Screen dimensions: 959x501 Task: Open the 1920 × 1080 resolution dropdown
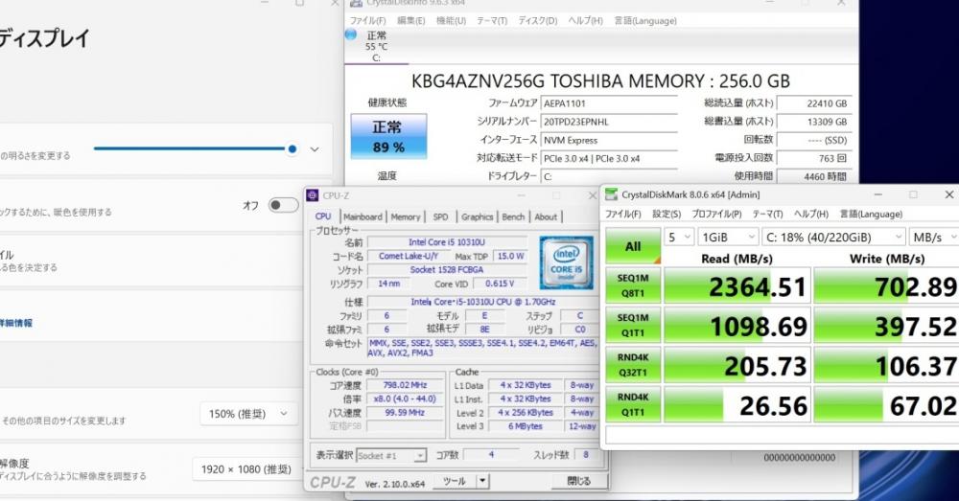point(247,469)
